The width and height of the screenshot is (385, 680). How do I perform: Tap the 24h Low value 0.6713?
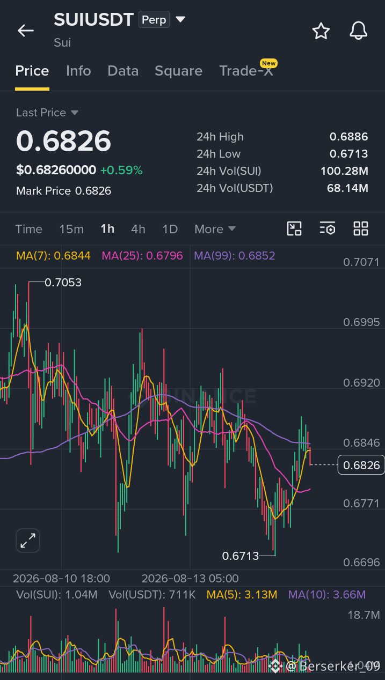348,154
